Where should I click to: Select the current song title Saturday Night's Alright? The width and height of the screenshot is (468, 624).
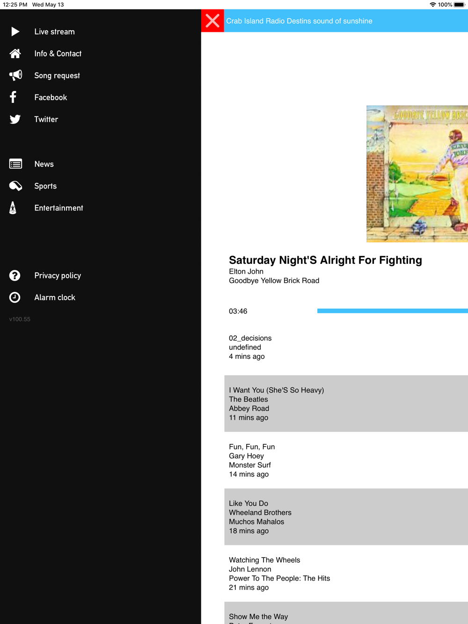click(325, 260)
